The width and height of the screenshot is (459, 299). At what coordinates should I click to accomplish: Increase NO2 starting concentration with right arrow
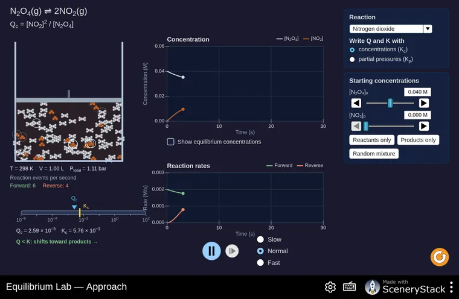coord(423,126)
